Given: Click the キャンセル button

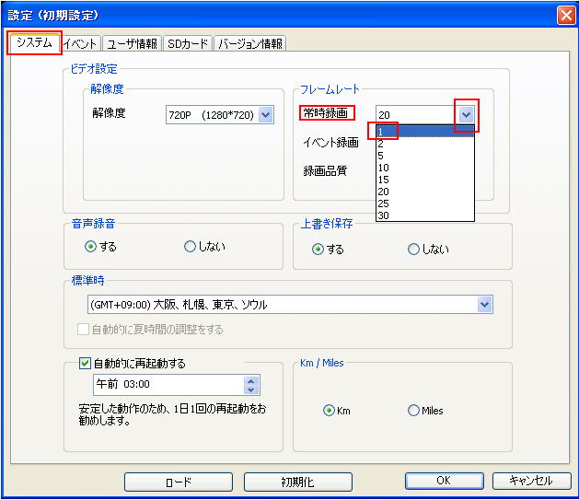Looking at the screenshot, I should [x=531, y=481].
